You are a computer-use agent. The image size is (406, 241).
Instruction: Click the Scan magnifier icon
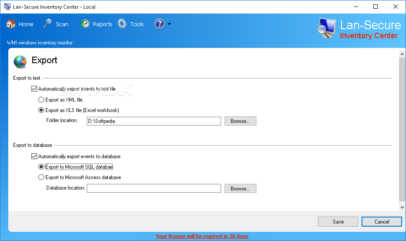48,23
